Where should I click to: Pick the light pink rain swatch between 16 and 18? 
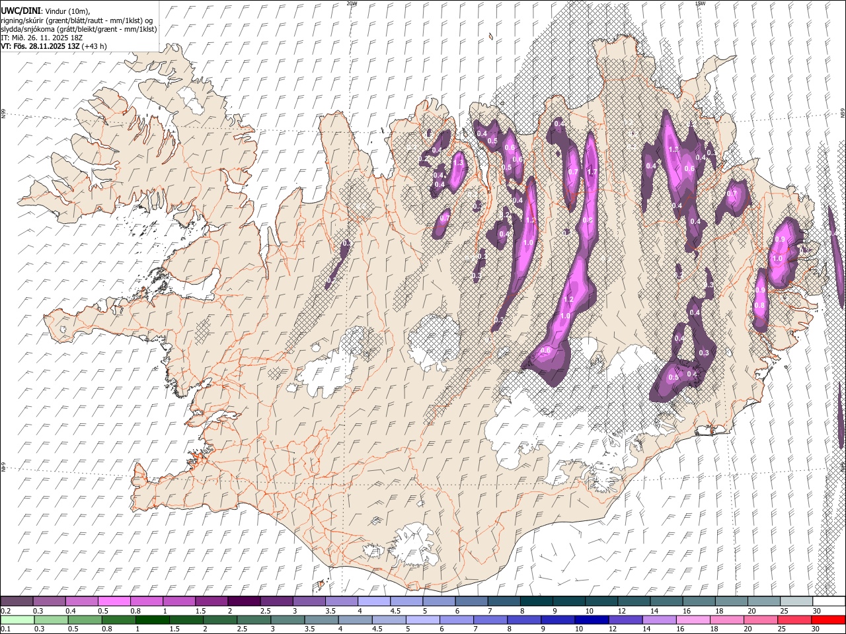tap(693, 620)
